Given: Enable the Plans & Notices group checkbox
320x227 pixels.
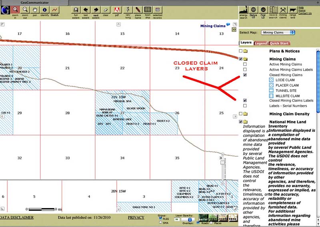Looking at the screenshot, I should [x=241, y=51].
